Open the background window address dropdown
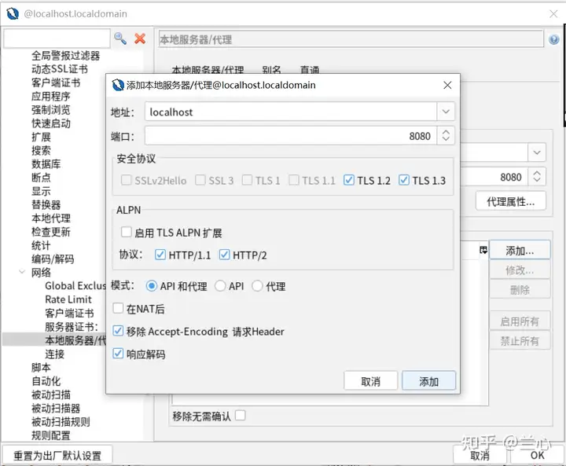The width and height of the screenshot is (566, 466). (x=537, y=152)
